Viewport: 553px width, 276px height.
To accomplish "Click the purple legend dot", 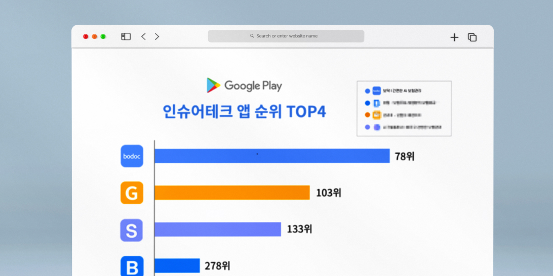I will [368, 127].
